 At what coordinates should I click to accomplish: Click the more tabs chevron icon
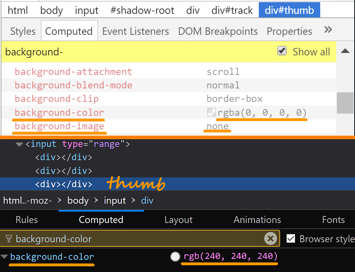click(328, 30)
